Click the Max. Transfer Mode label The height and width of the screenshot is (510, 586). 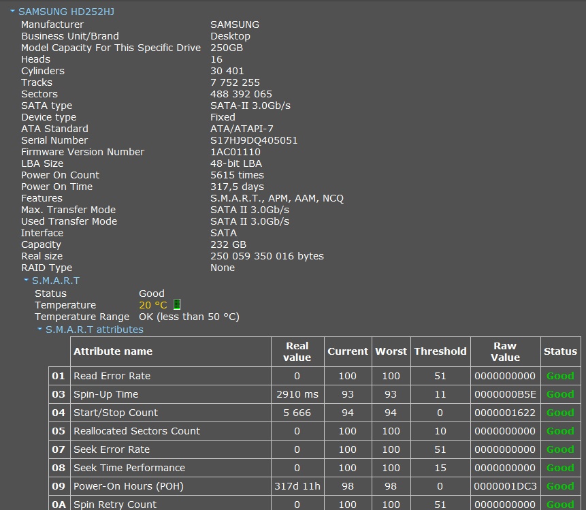(x=68, y=210)
